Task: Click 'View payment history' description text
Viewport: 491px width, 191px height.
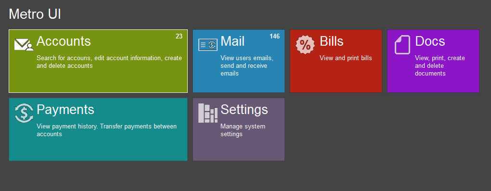Action: pyautogui.click(x=106, y=130)
